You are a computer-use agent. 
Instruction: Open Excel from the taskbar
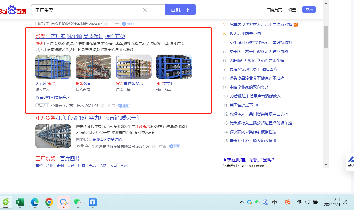20,202
